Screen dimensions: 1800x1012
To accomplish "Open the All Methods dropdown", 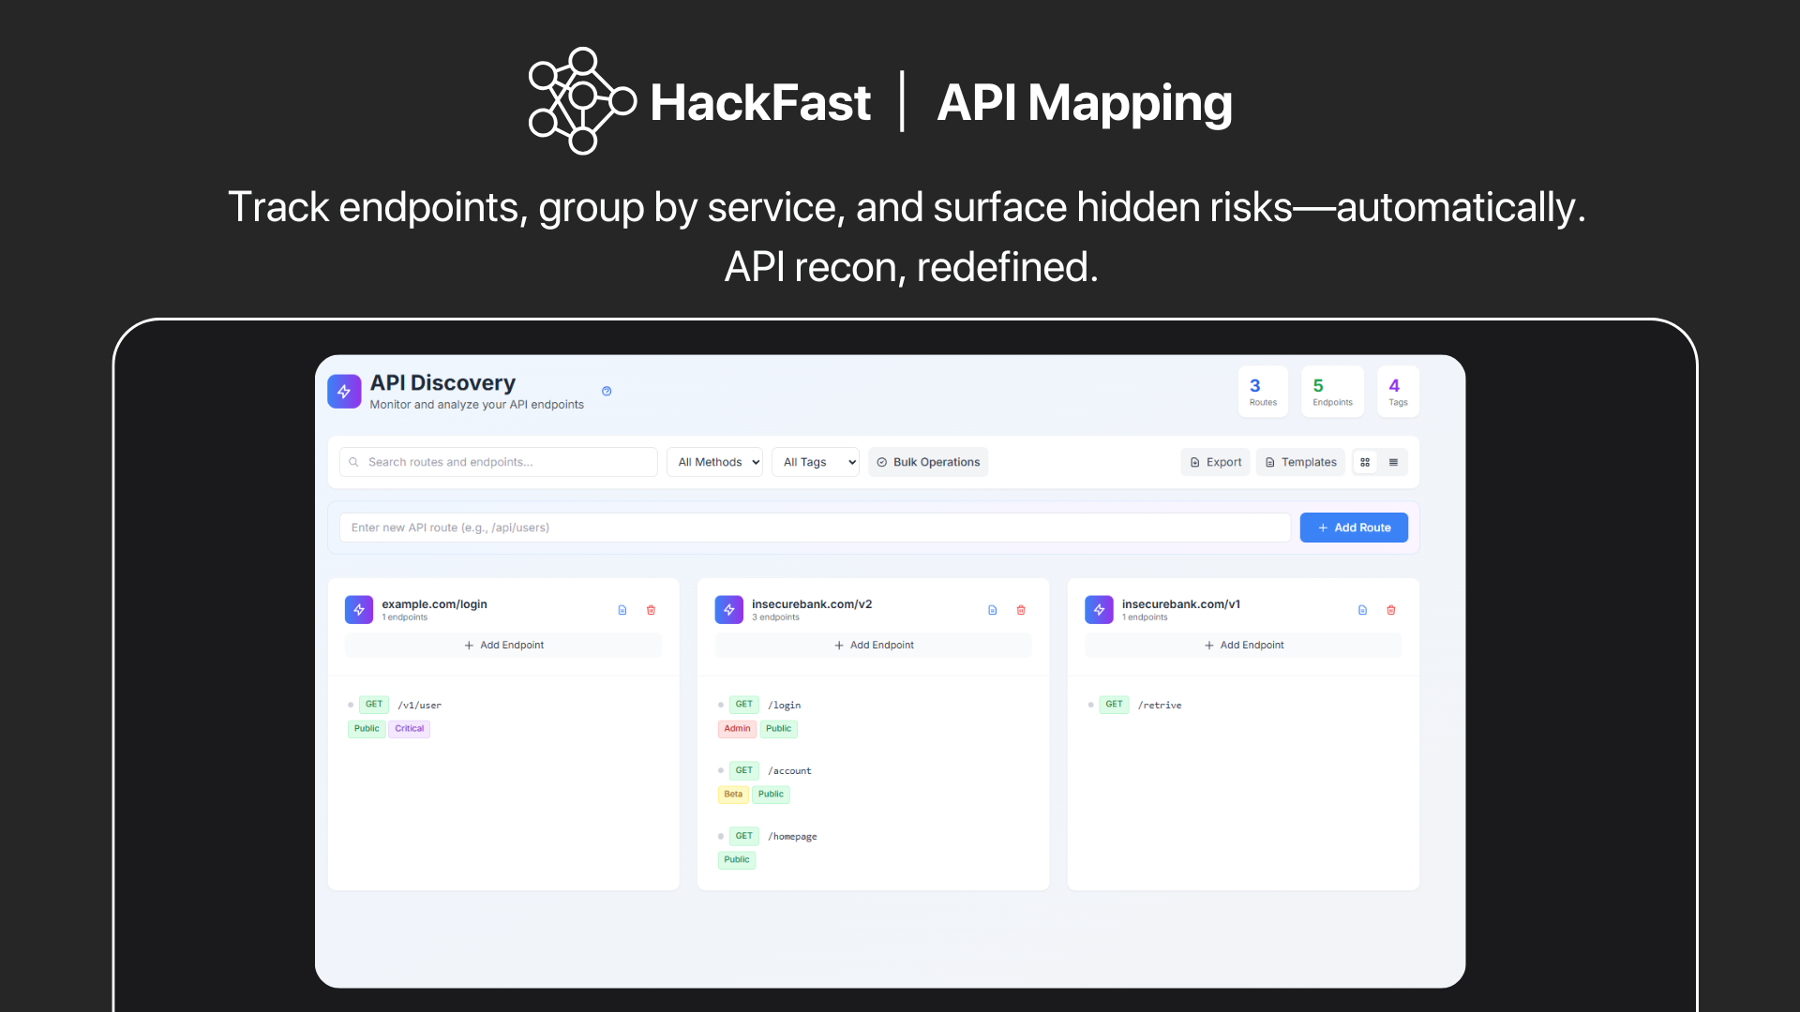I will pos(714,462).
